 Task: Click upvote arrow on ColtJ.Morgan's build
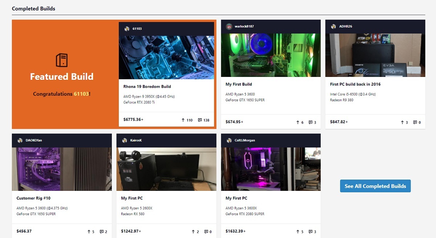[298, 231]
